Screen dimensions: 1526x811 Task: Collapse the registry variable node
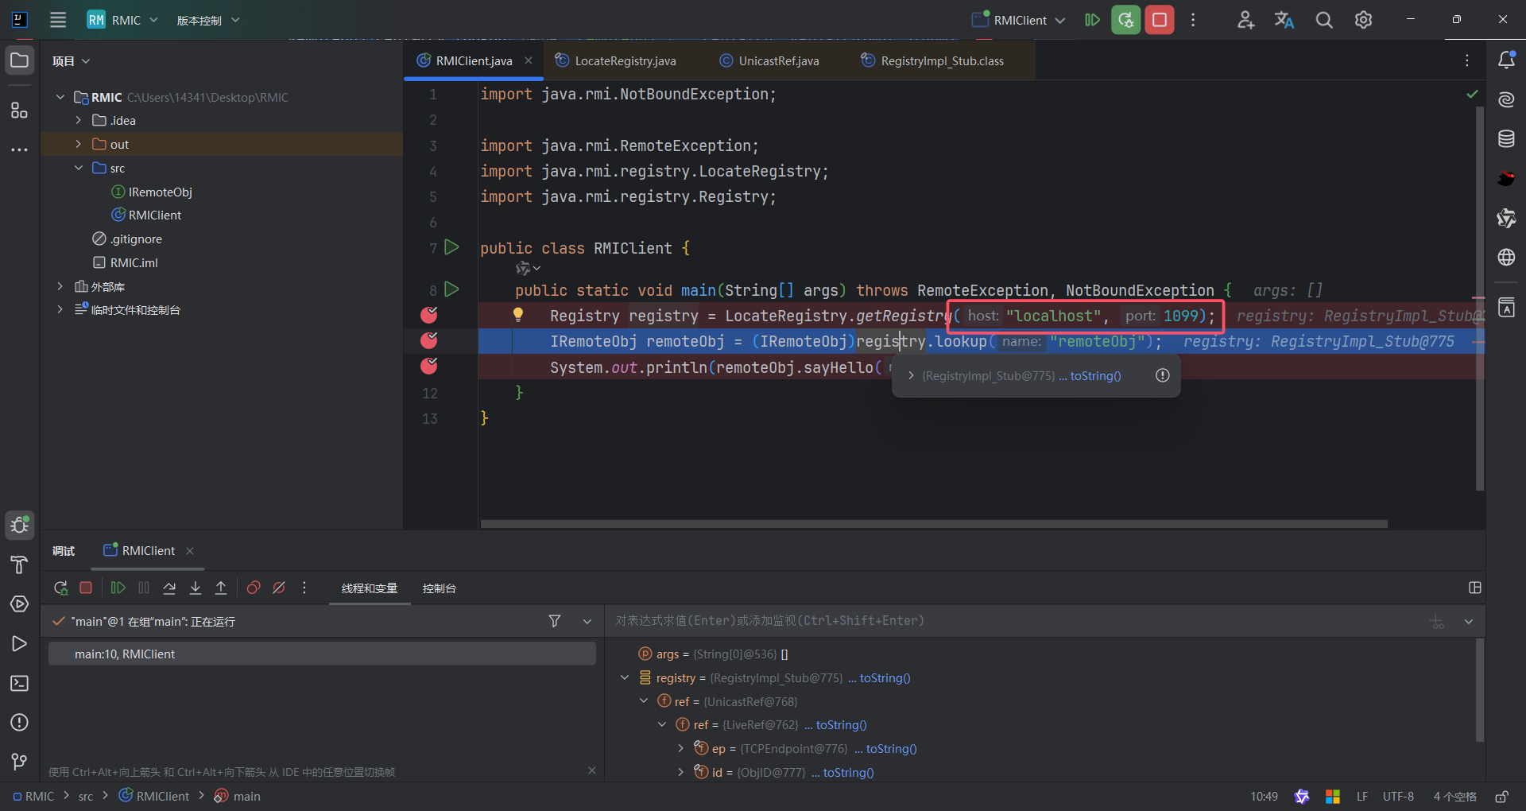(x=625, y=677)
